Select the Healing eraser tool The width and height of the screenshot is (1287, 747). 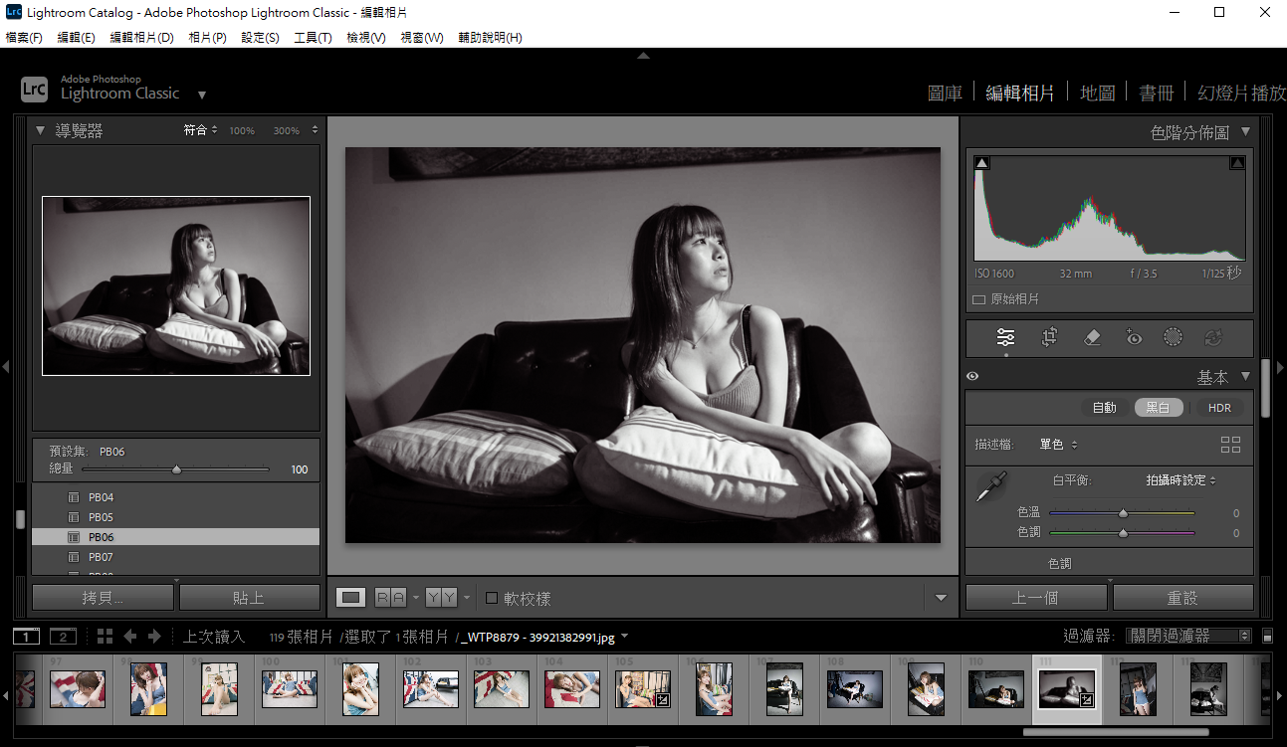click(1092, 338)
